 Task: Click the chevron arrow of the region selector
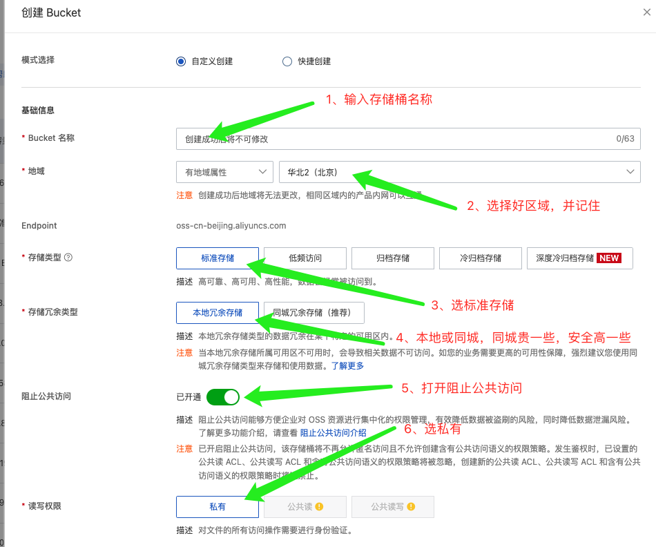pos(630,172)
